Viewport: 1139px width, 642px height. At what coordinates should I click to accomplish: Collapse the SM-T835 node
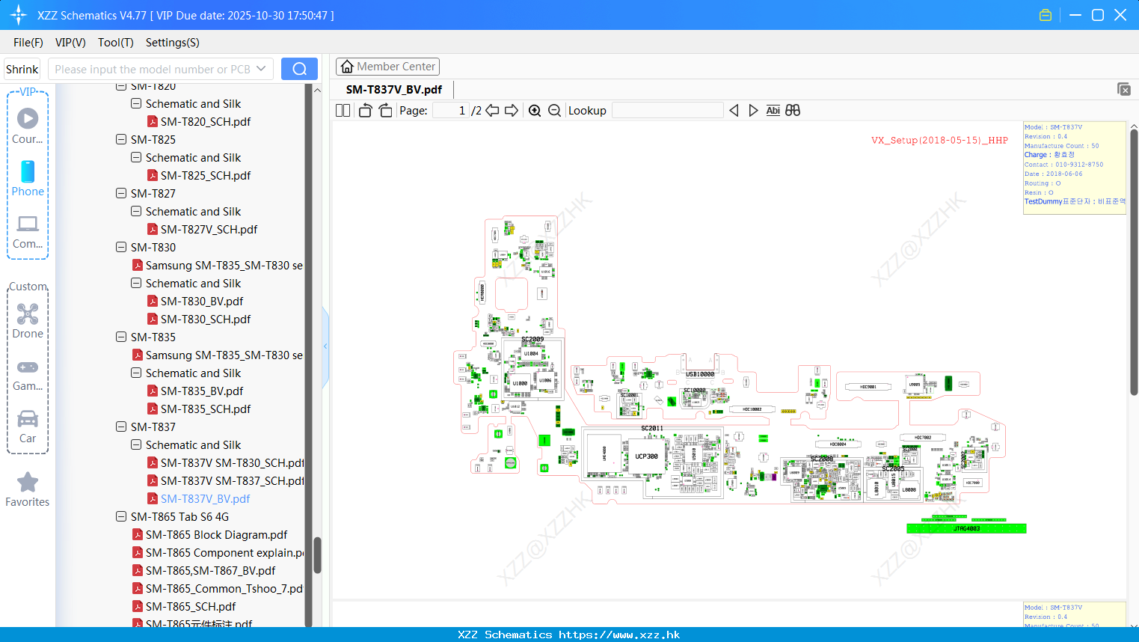121,337
